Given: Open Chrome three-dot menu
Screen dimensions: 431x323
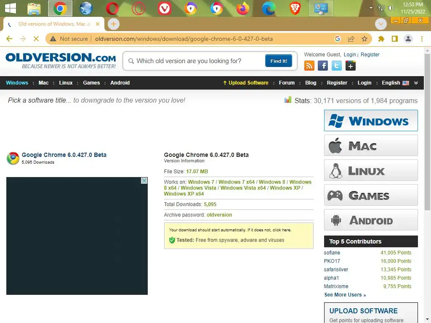Looking at the screenshot, I should coord(422,39).
